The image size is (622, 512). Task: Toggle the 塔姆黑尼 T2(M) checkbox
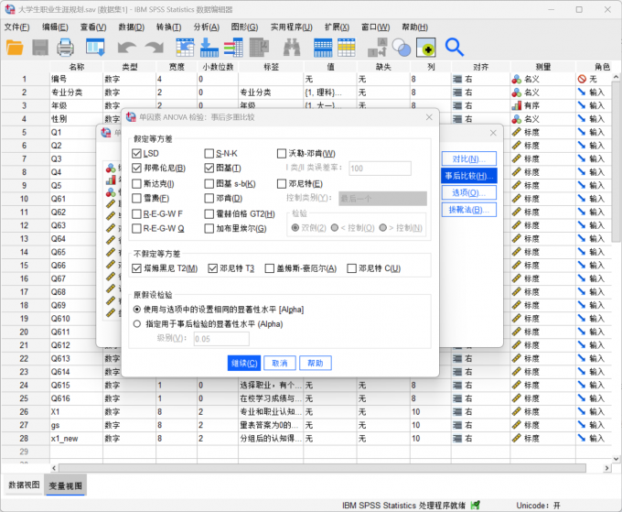(x=137, y=268)
